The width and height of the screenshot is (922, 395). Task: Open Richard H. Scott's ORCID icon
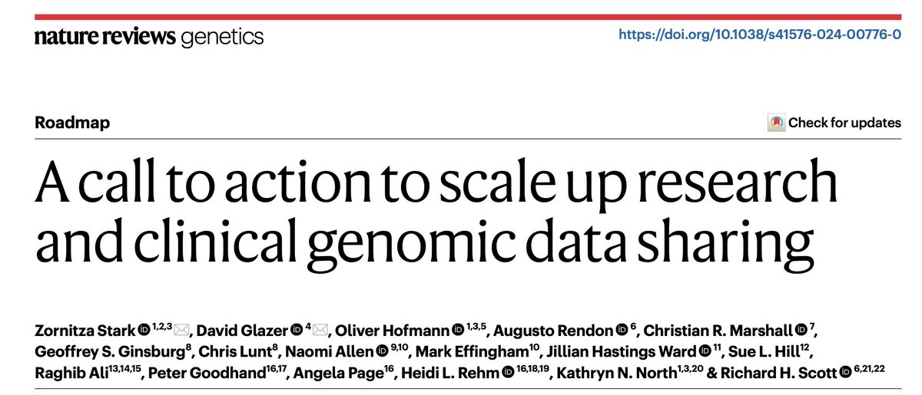point(847,374)
